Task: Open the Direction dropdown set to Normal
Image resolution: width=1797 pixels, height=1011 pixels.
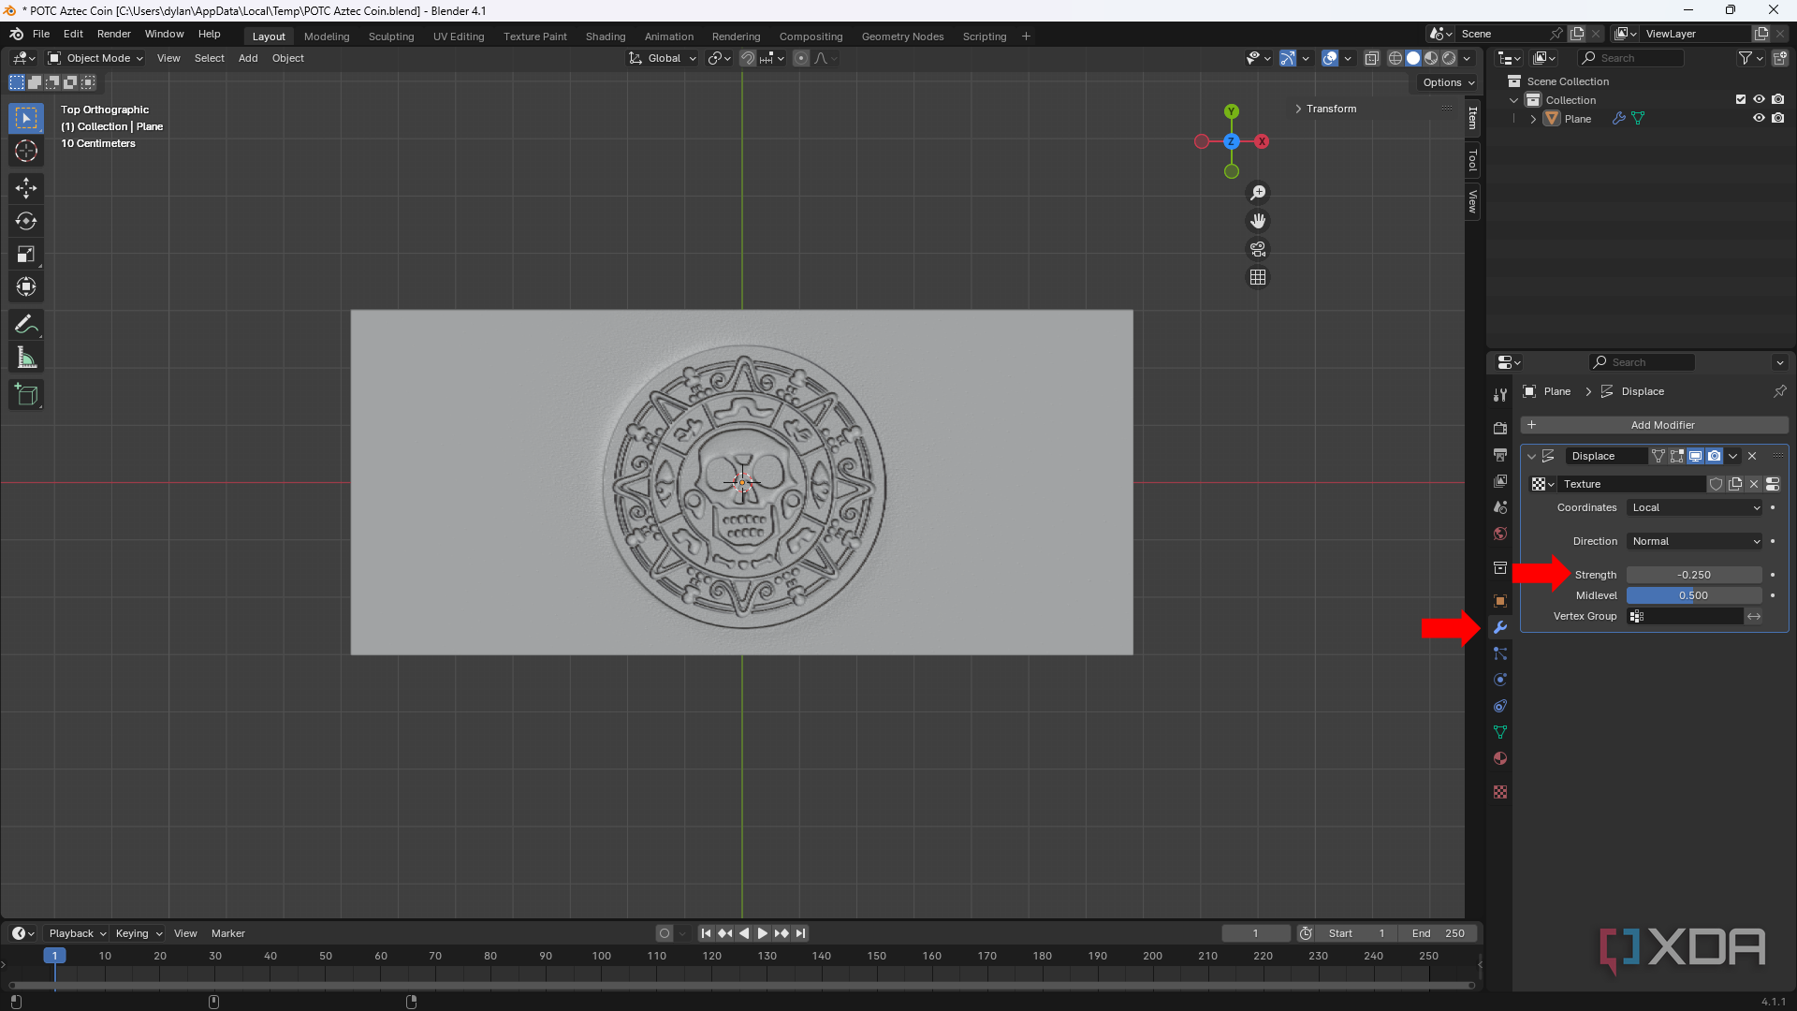Action: tap(1694, 541)
